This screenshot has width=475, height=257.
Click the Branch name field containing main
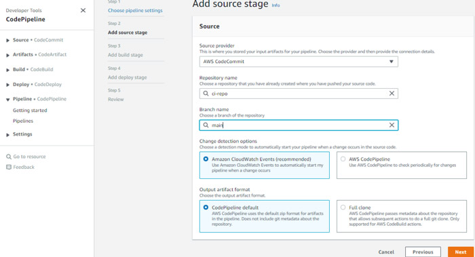(299, 125)
